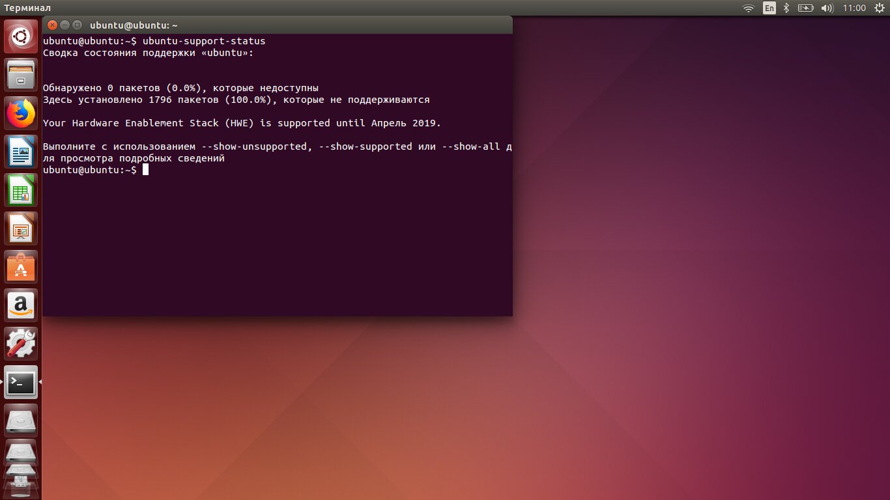The width and height of the screenshot is (890, 500).
Task: Open System Settings wrench-and-gear icon
Action: pos(22,344)
